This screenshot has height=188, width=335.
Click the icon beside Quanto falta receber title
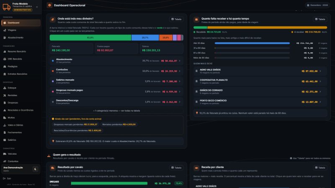click(196, 20)
